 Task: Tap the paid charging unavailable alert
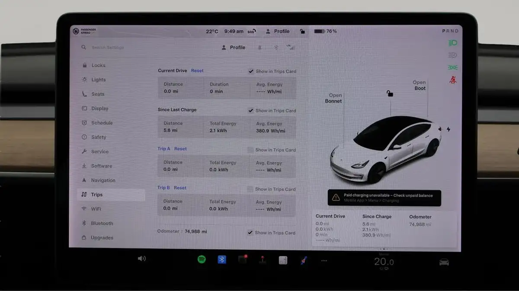point(384,198)
